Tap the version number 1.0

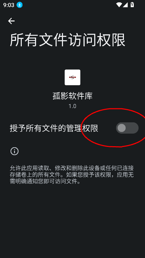[72, 106]
